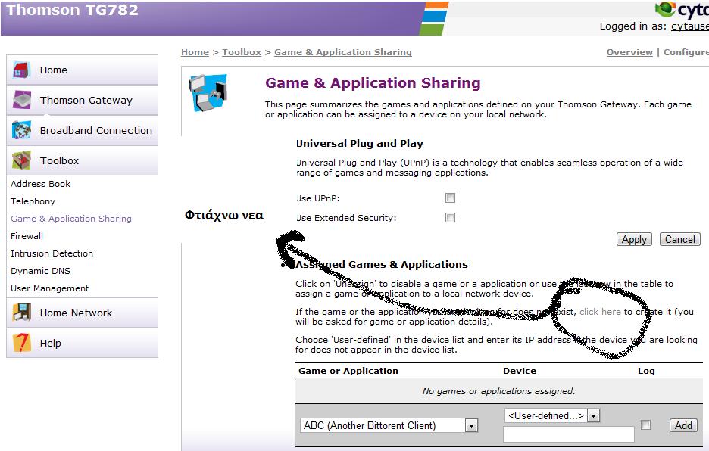
Task: Click the Add button
Action: [683, 425]
